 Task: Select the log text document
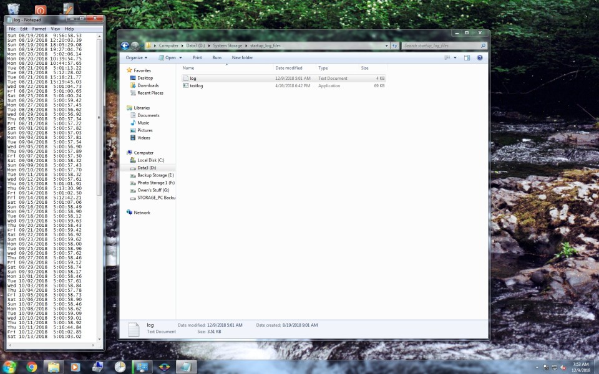point(193,78)
